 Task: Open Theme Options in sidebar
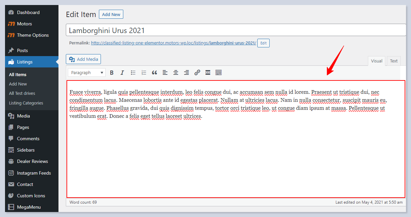coord(33,35)
